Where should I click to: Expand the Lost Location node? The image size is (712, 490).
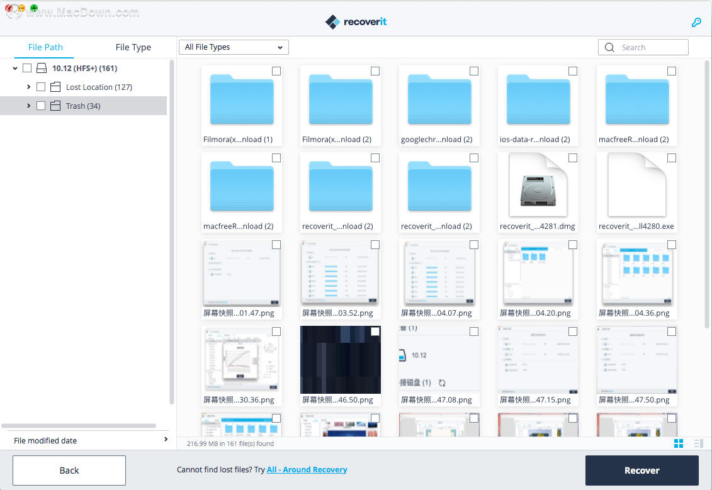[28, 87]
